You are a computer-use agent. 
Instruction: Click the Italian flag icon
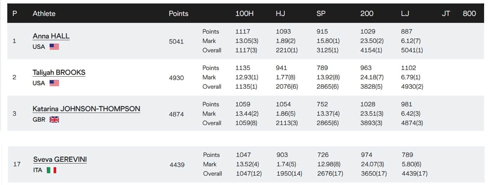(51, 170)
